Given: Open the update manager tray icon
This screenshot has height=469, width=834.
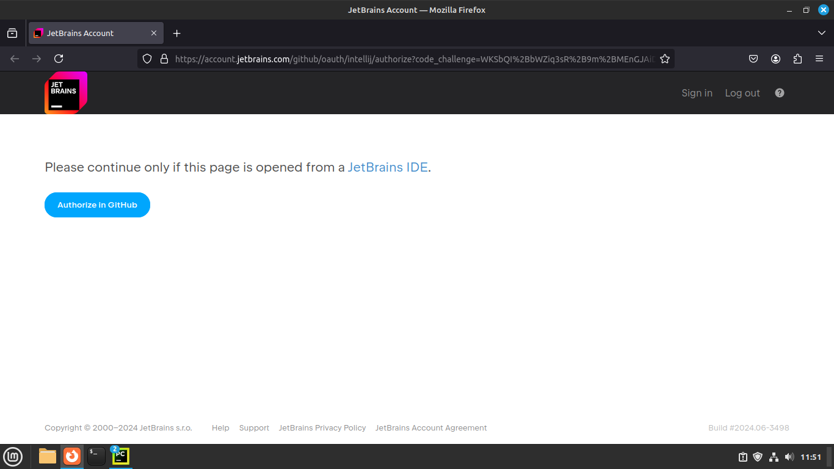Looking at the screenshot, I should pyautogui.click(x=743, y=457).
